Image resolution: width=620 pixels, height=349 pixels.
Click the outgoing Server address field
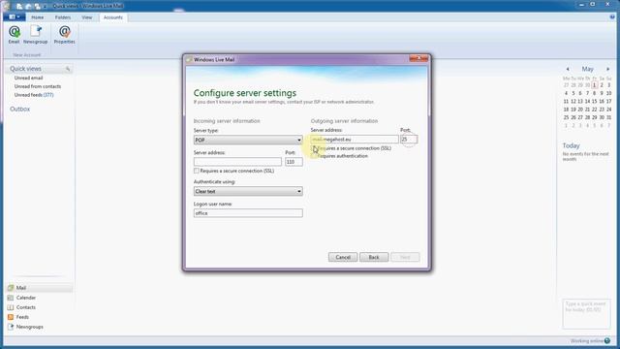coord(355,140)
